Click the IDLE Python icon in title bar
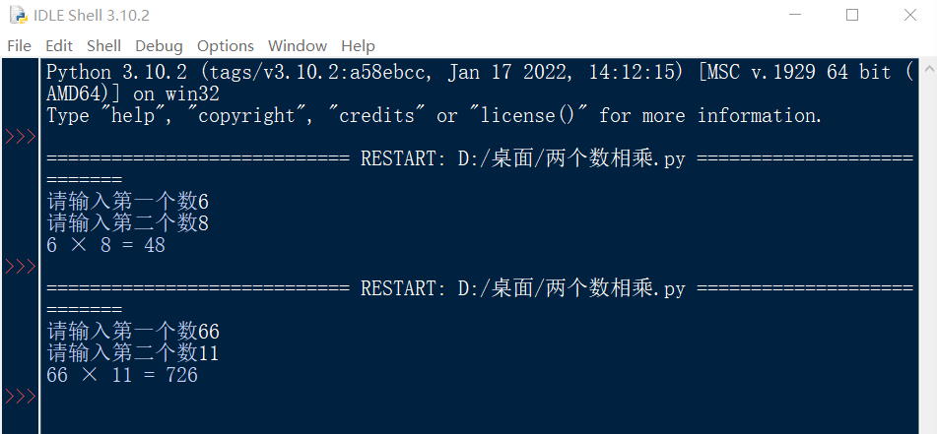The height and width of the screenshot is (434, 937). point(17,15)
